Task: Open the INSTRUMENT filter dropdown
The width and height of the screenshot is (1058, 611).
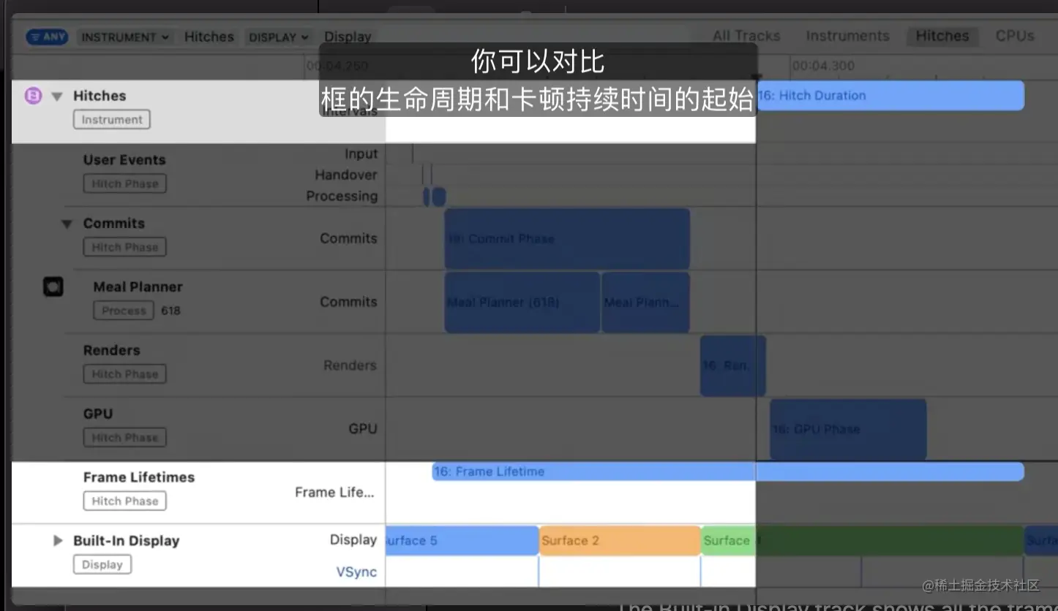Action: coord(125,37)
